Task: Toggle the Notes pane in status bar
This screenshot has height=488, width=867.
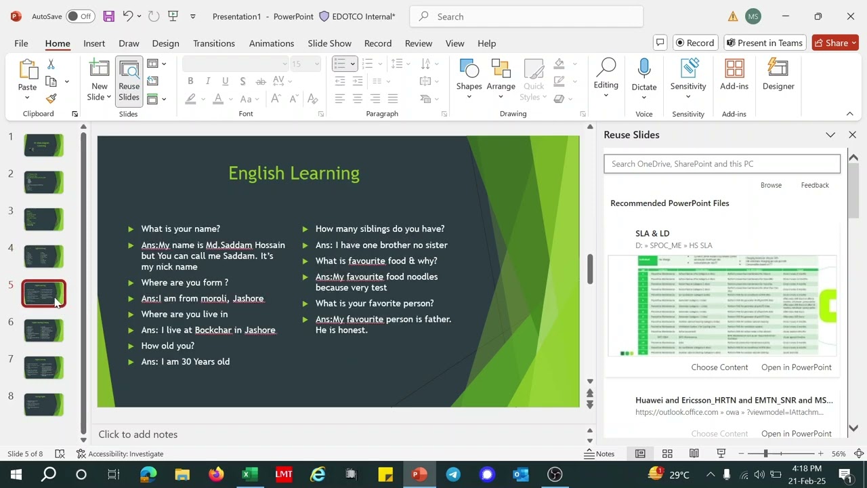Action: [599, 453]
